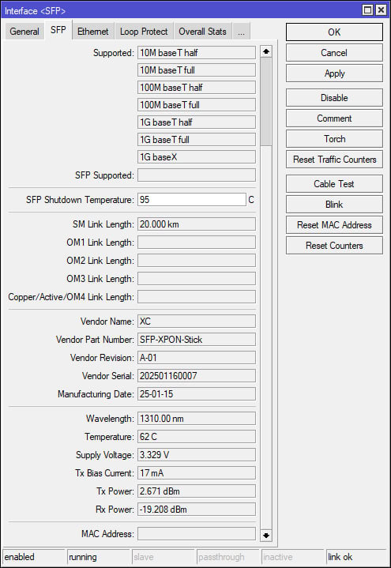Click Vendor Revision value A-01
391x568 pixels.
[197, 358]
